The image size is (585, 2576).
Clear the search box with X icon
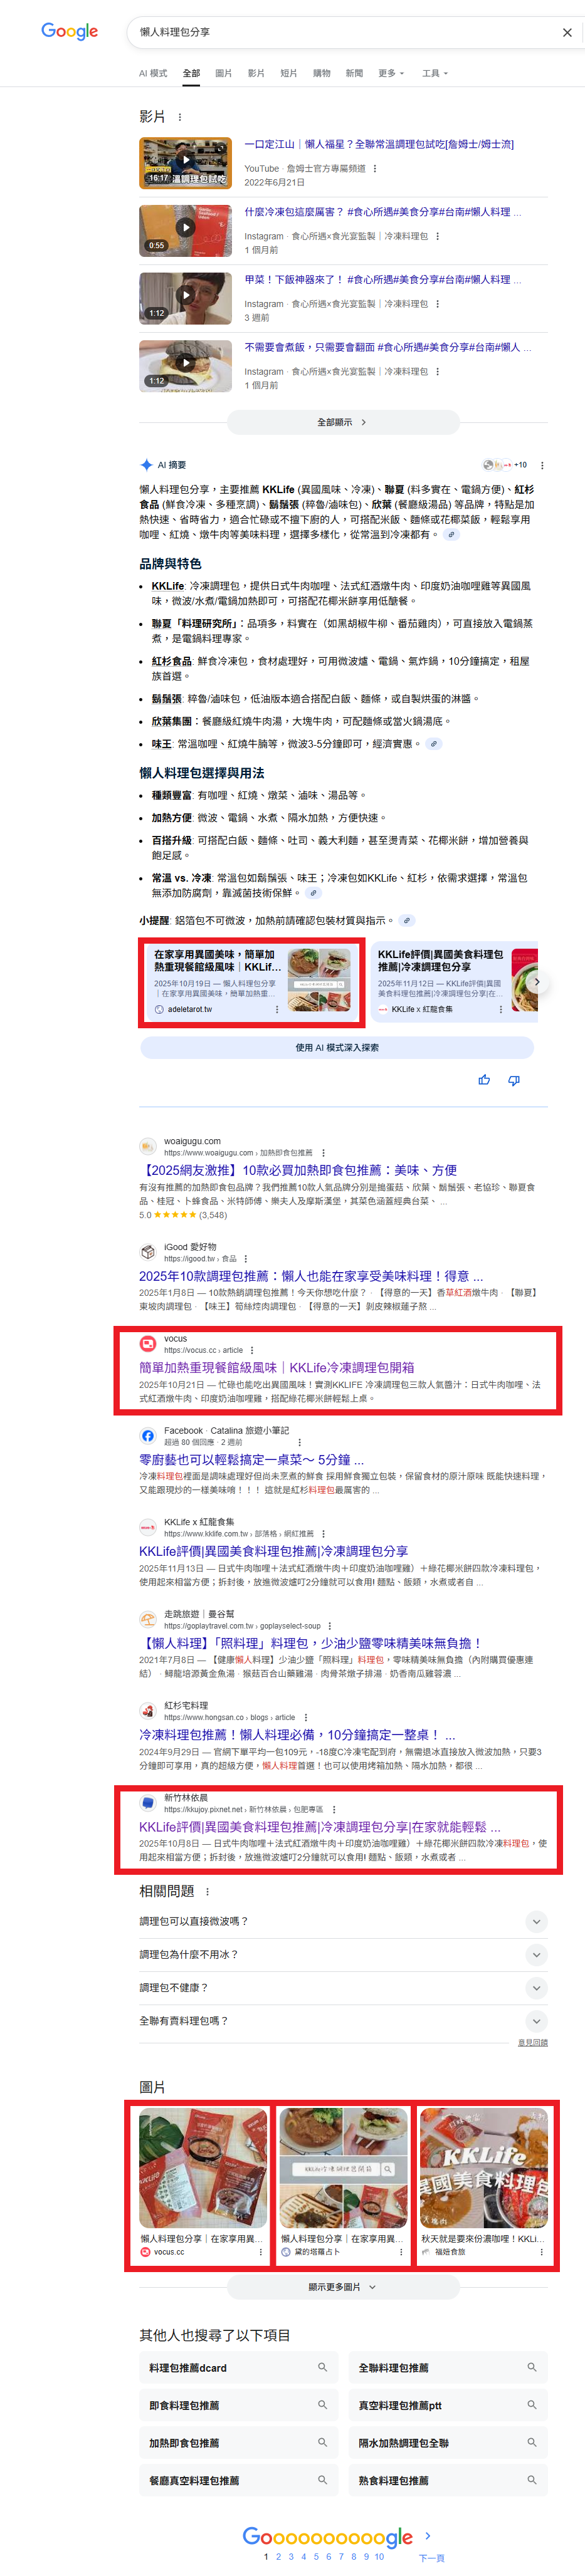[x=567, y=32]
